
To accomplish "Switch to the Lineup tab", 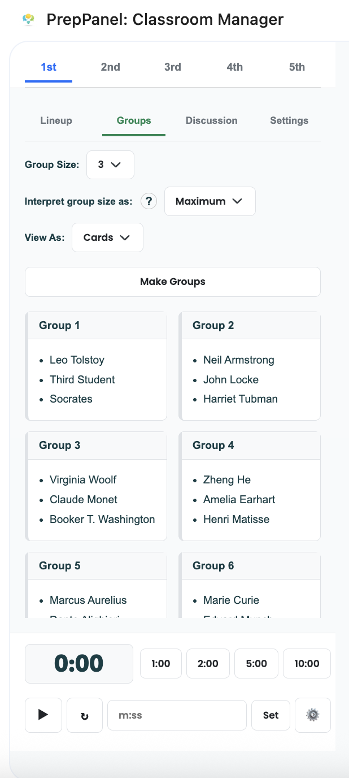I will (x=56, y=120).
